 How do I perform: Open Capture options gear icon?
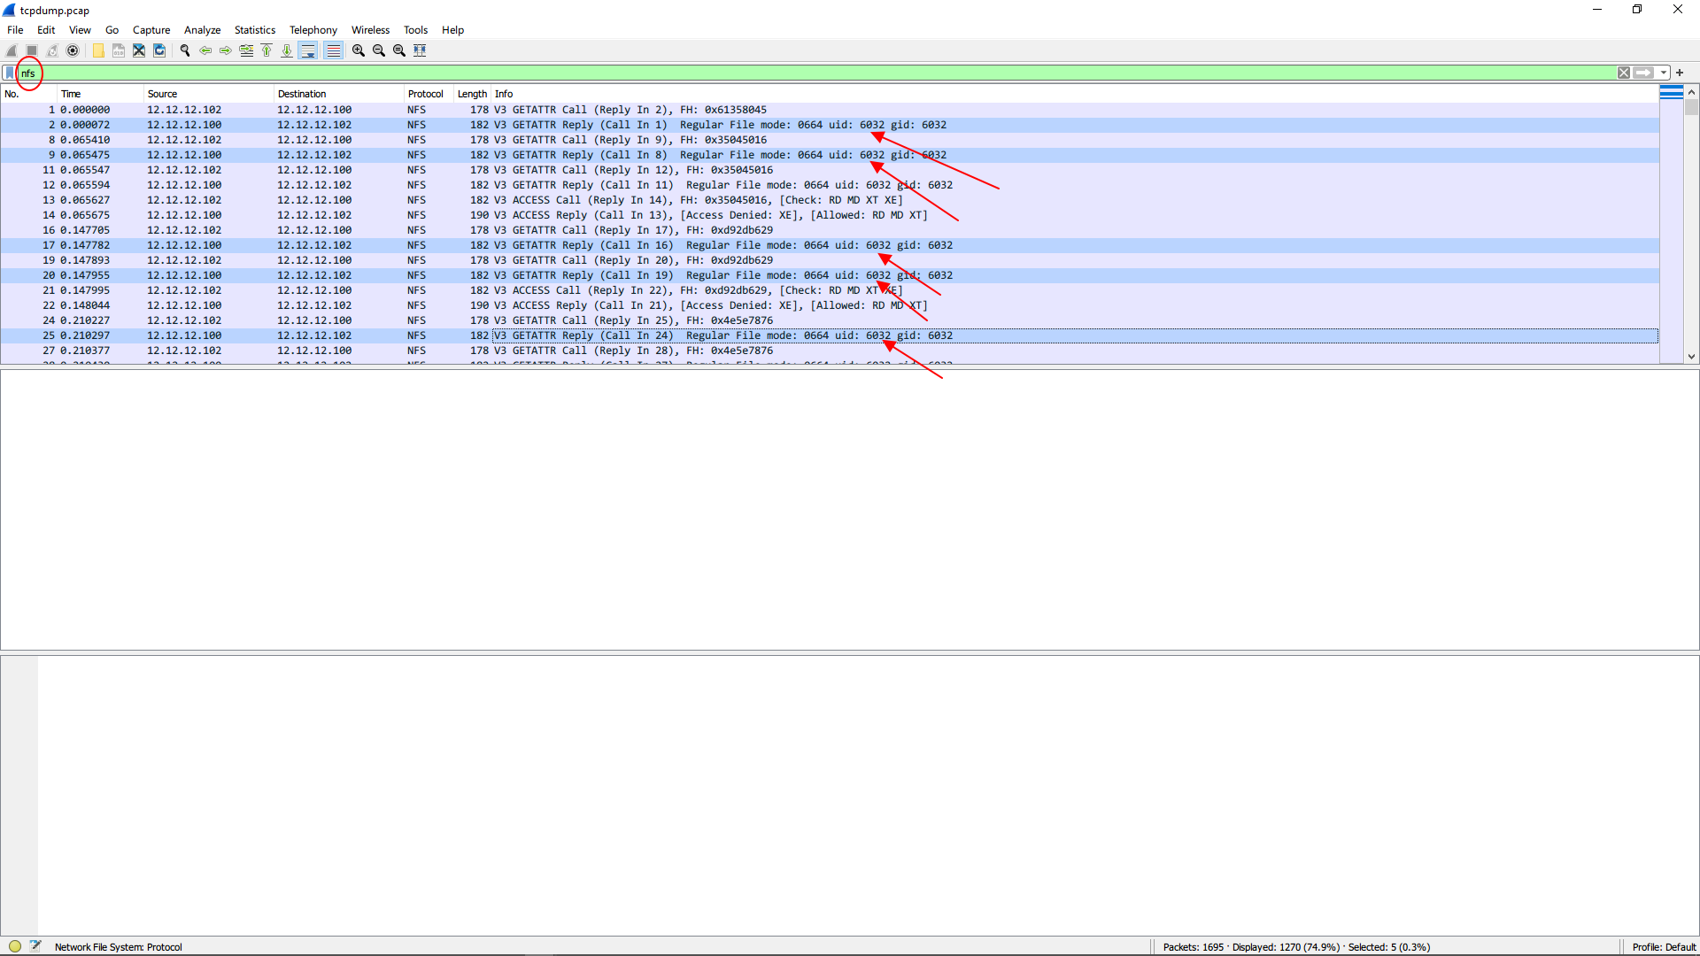[73, 50]
